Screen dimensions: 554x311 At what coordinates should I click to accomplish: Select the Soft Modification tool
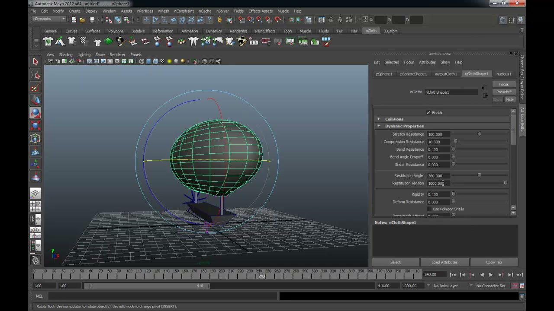coord(35,152)
